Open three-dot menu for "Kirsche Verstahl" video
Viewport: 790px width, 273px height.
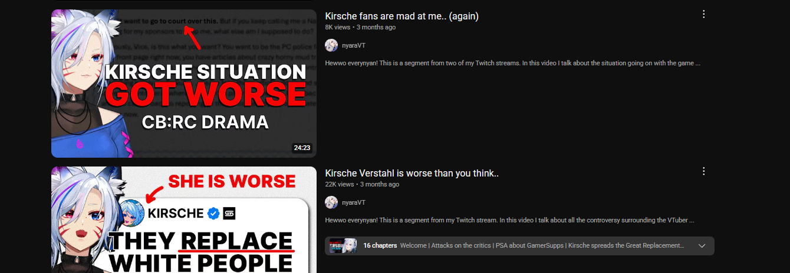pos(703,171)
